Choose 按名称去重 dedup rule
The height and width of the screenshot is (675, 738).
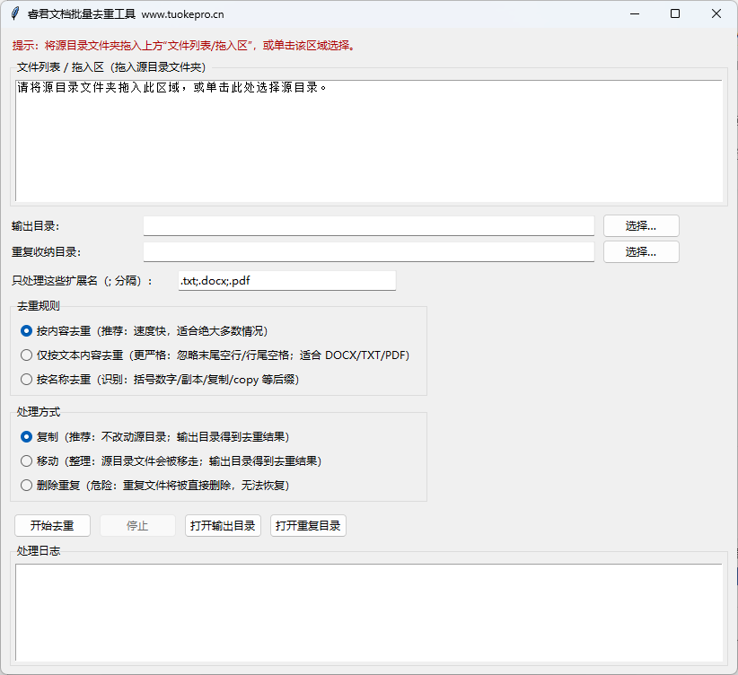click(26, 380)
